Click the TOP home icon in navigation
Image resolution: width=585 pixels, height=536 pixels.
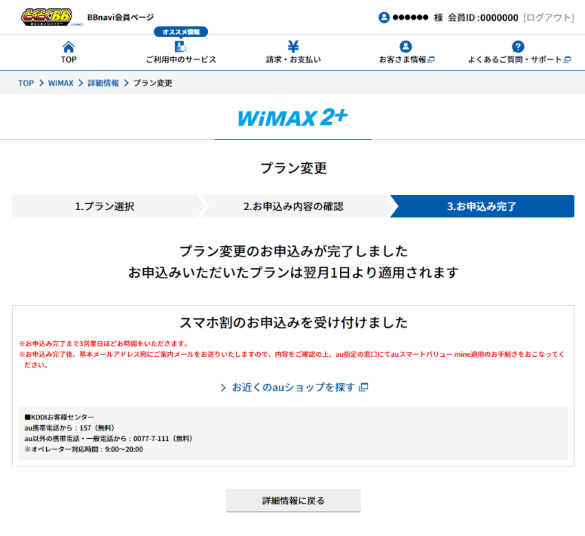pyautogui.click(x=69, y=47)
